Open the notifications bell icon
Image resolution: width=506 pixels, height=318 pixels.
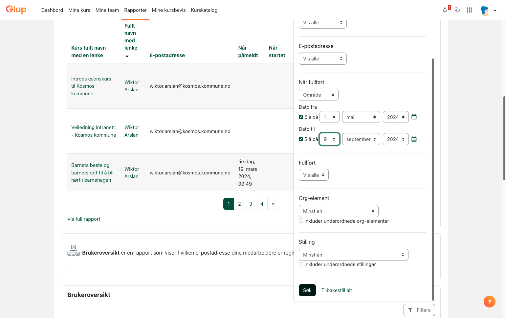[445, 10]
